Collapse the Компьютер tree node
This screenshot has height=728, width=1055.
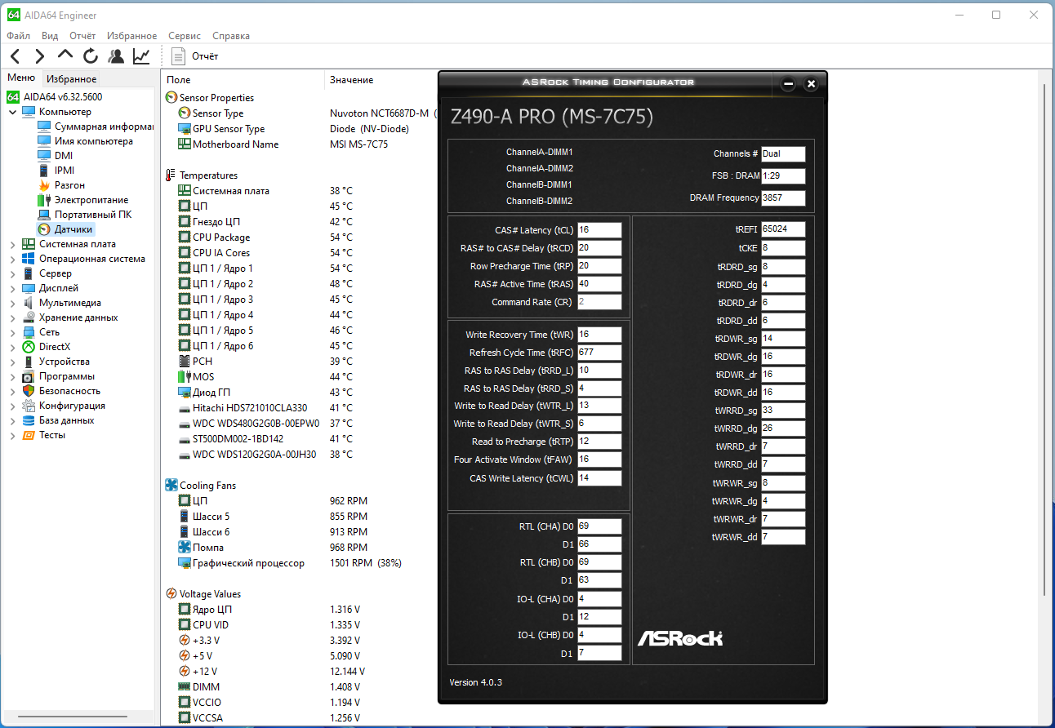13,112
